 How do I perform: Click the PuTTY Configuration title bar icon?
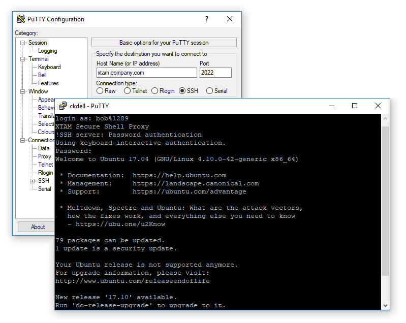point(21,19)
